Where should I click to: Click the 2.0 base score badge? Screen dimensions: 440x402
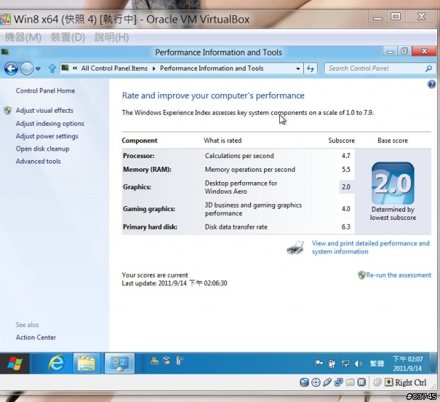393,183
